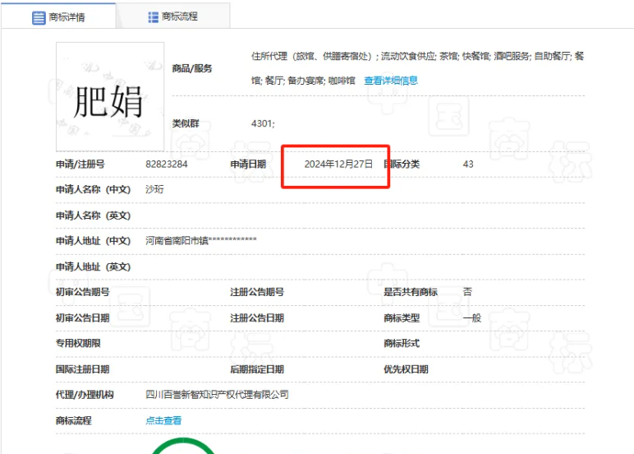Viewport: 634px width, 454px height.
Task: Follow the 点击查看 trademark flow link
Action: [163, 420]
